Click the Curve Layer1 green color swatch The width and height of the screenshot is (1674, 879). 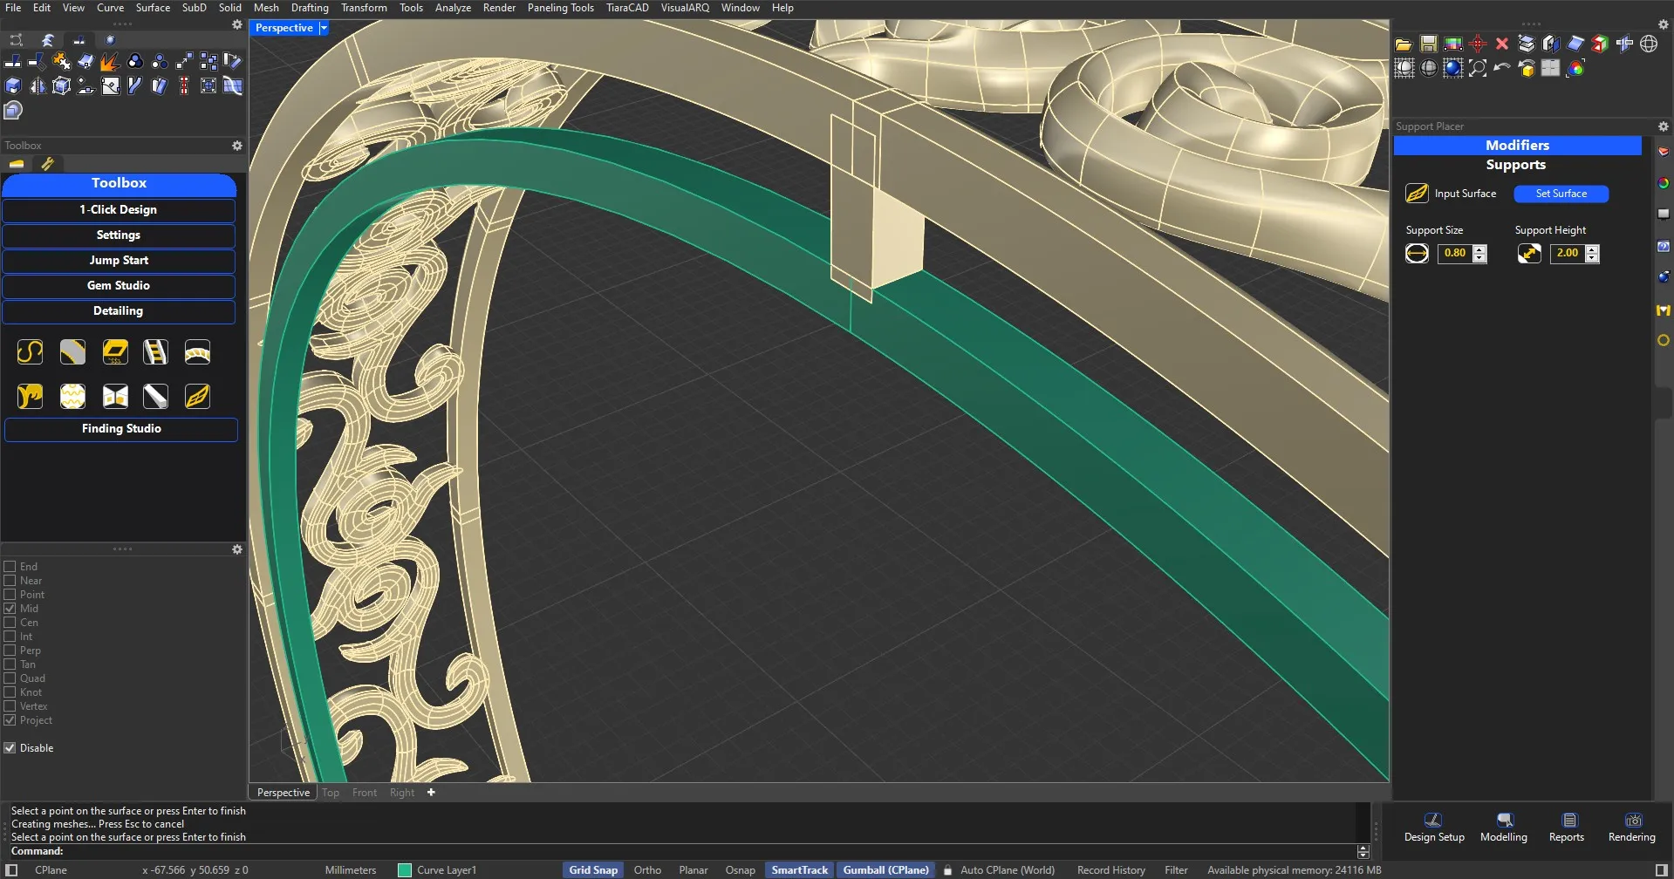coord(404,870)
